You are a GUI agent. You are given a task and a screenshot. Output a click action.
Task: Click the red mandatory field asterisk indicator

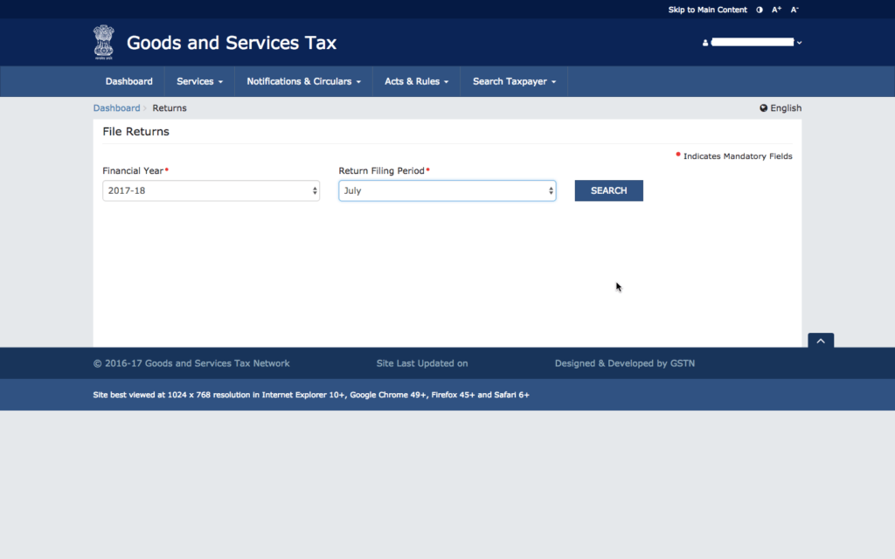tap(677, 153)
